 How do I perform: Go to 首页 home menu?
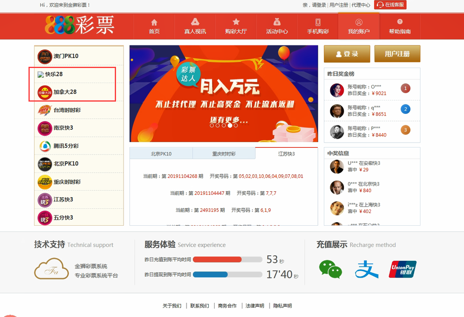point(154,26)
